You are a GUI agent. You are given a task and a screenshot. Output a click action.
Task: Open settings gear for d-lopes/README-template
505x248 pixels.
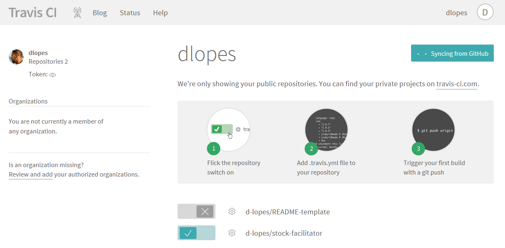pyautogui.click(x=232, y=211)
